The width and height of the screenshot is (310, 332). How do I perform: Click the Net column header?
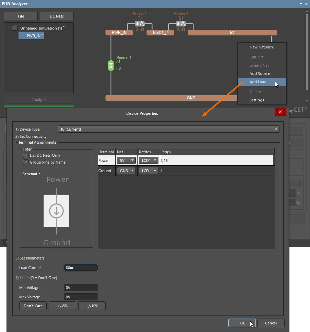pos(127,152)
